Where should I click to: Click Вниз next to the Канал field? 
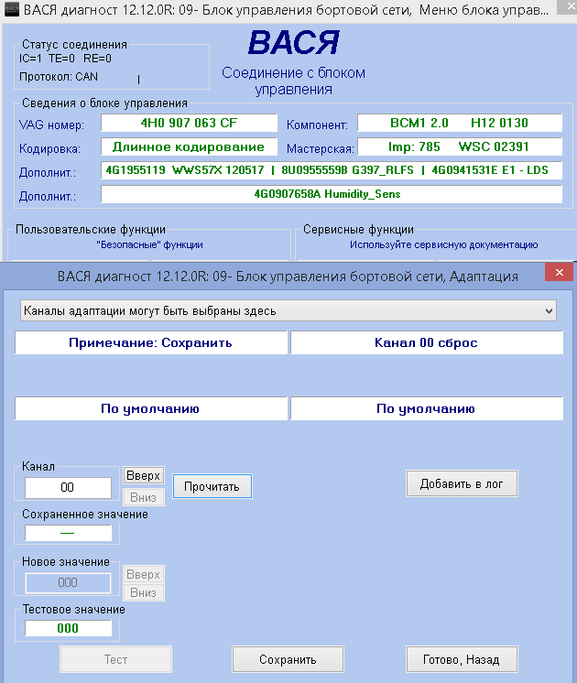coord(144,497)
